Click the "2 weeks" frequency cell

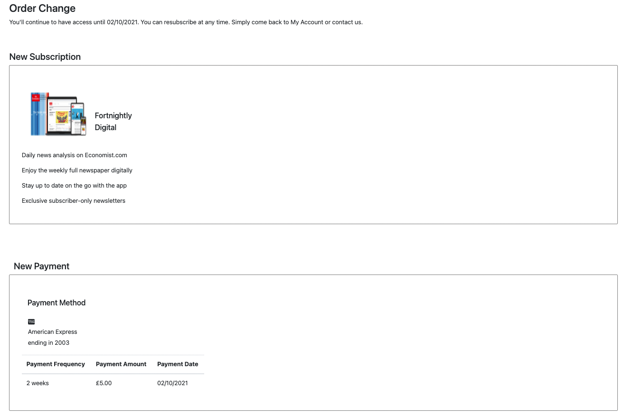(x=38, y=383)
